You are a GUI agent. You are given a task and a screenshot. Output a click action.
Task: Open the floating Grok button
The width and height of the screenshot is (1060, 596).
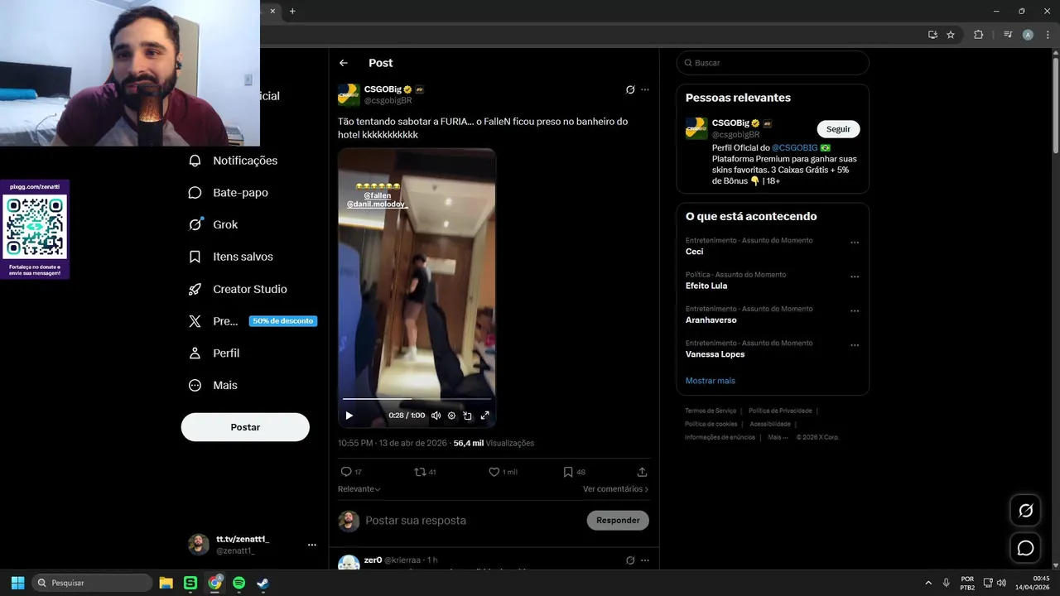click(x=1025, y=511)
